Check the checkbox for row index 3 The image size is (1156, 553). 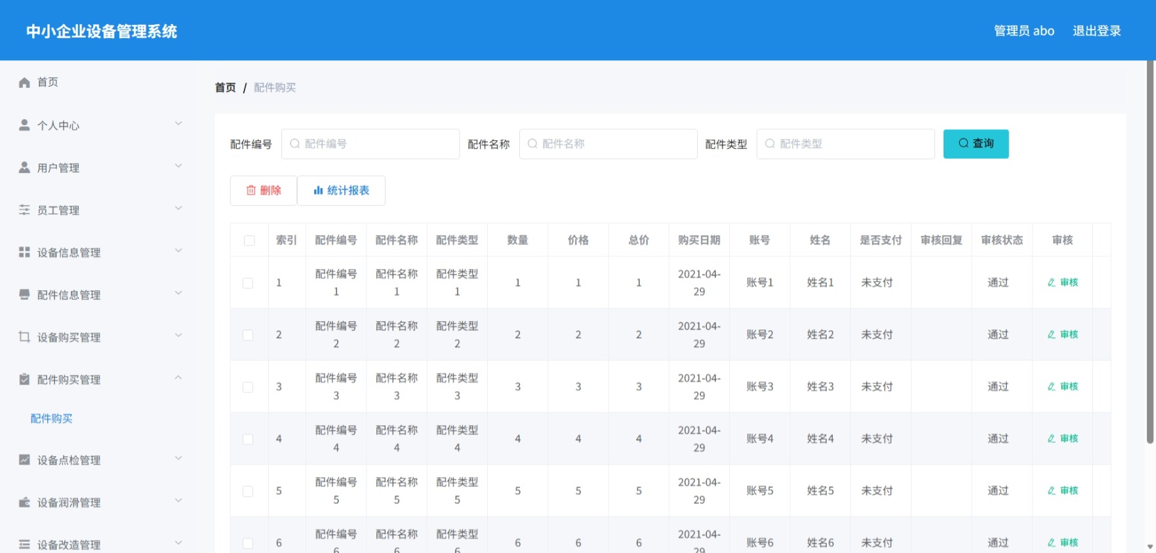click(248, 387)
